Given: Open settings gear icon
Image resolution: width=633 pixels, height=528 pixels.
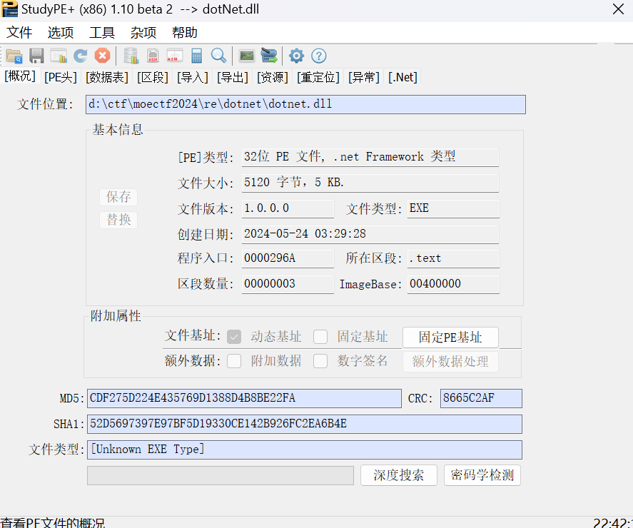Looking at the screenshot, I should point(296,56).
